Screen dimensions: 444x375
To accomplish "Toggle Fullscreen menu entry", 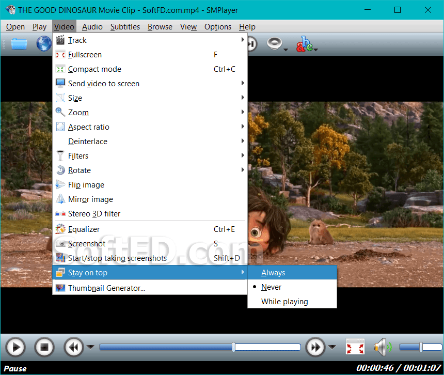I will click(x=150, y=55).
